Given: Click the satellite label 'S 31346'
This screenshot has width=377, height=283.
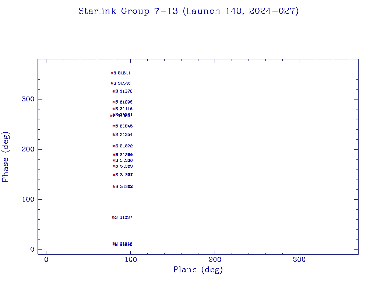Looking at the screenshot, I should pos(122,83).
